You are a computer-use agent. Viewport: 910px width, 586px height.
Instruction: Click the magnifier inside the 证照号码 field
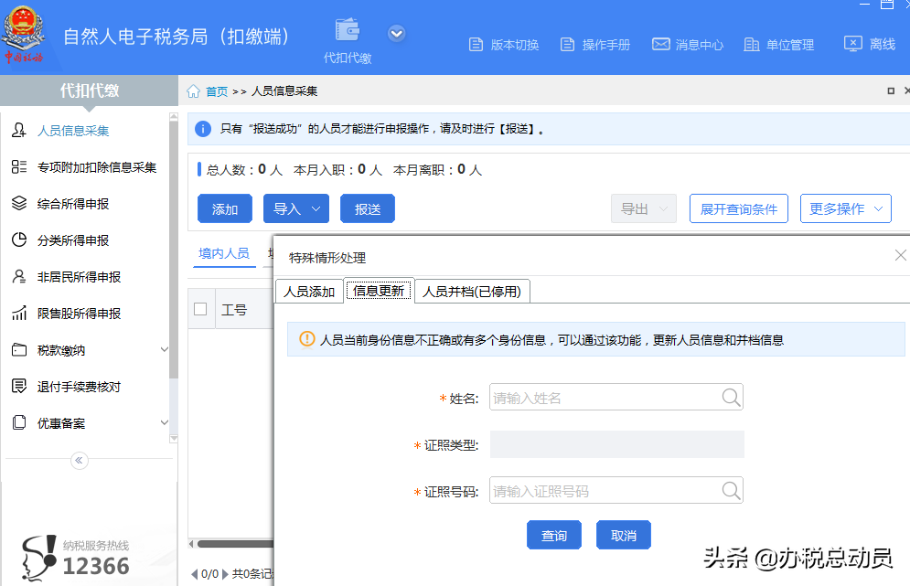[x=730, y=490]
